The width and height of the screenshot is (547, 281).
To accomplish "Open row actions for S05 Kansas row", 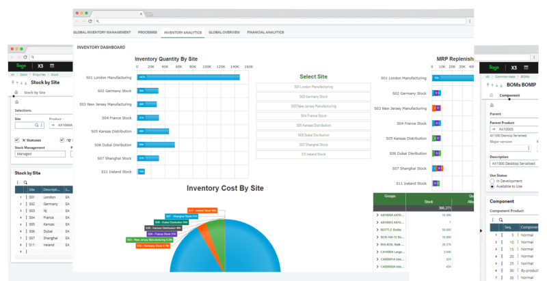I will 26,224.
